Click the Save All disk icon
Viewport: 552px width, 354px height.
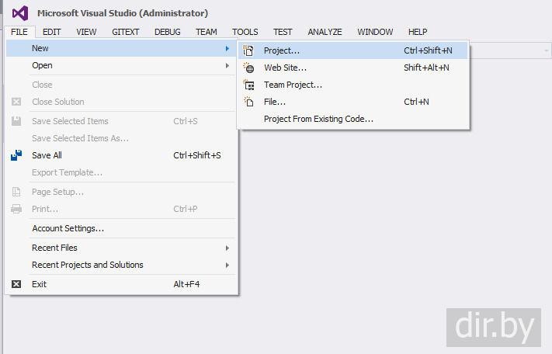tap(16, 155)
